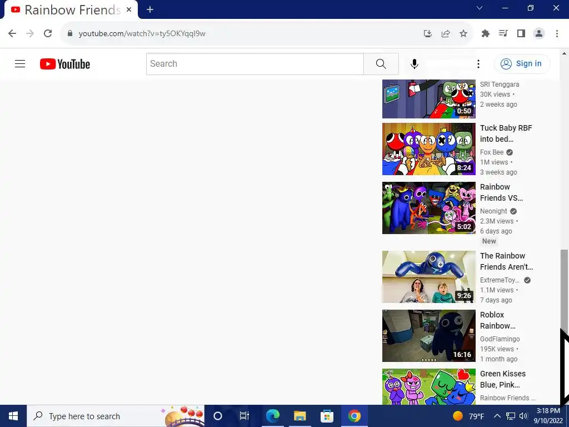The width and height of the screenshot is (569, 427).
Task: Click the scrollbar up arrow
Action: point(564,53)
